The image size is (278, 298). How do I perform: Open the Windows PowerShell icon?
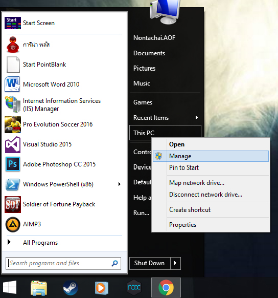tap(13, 184)
